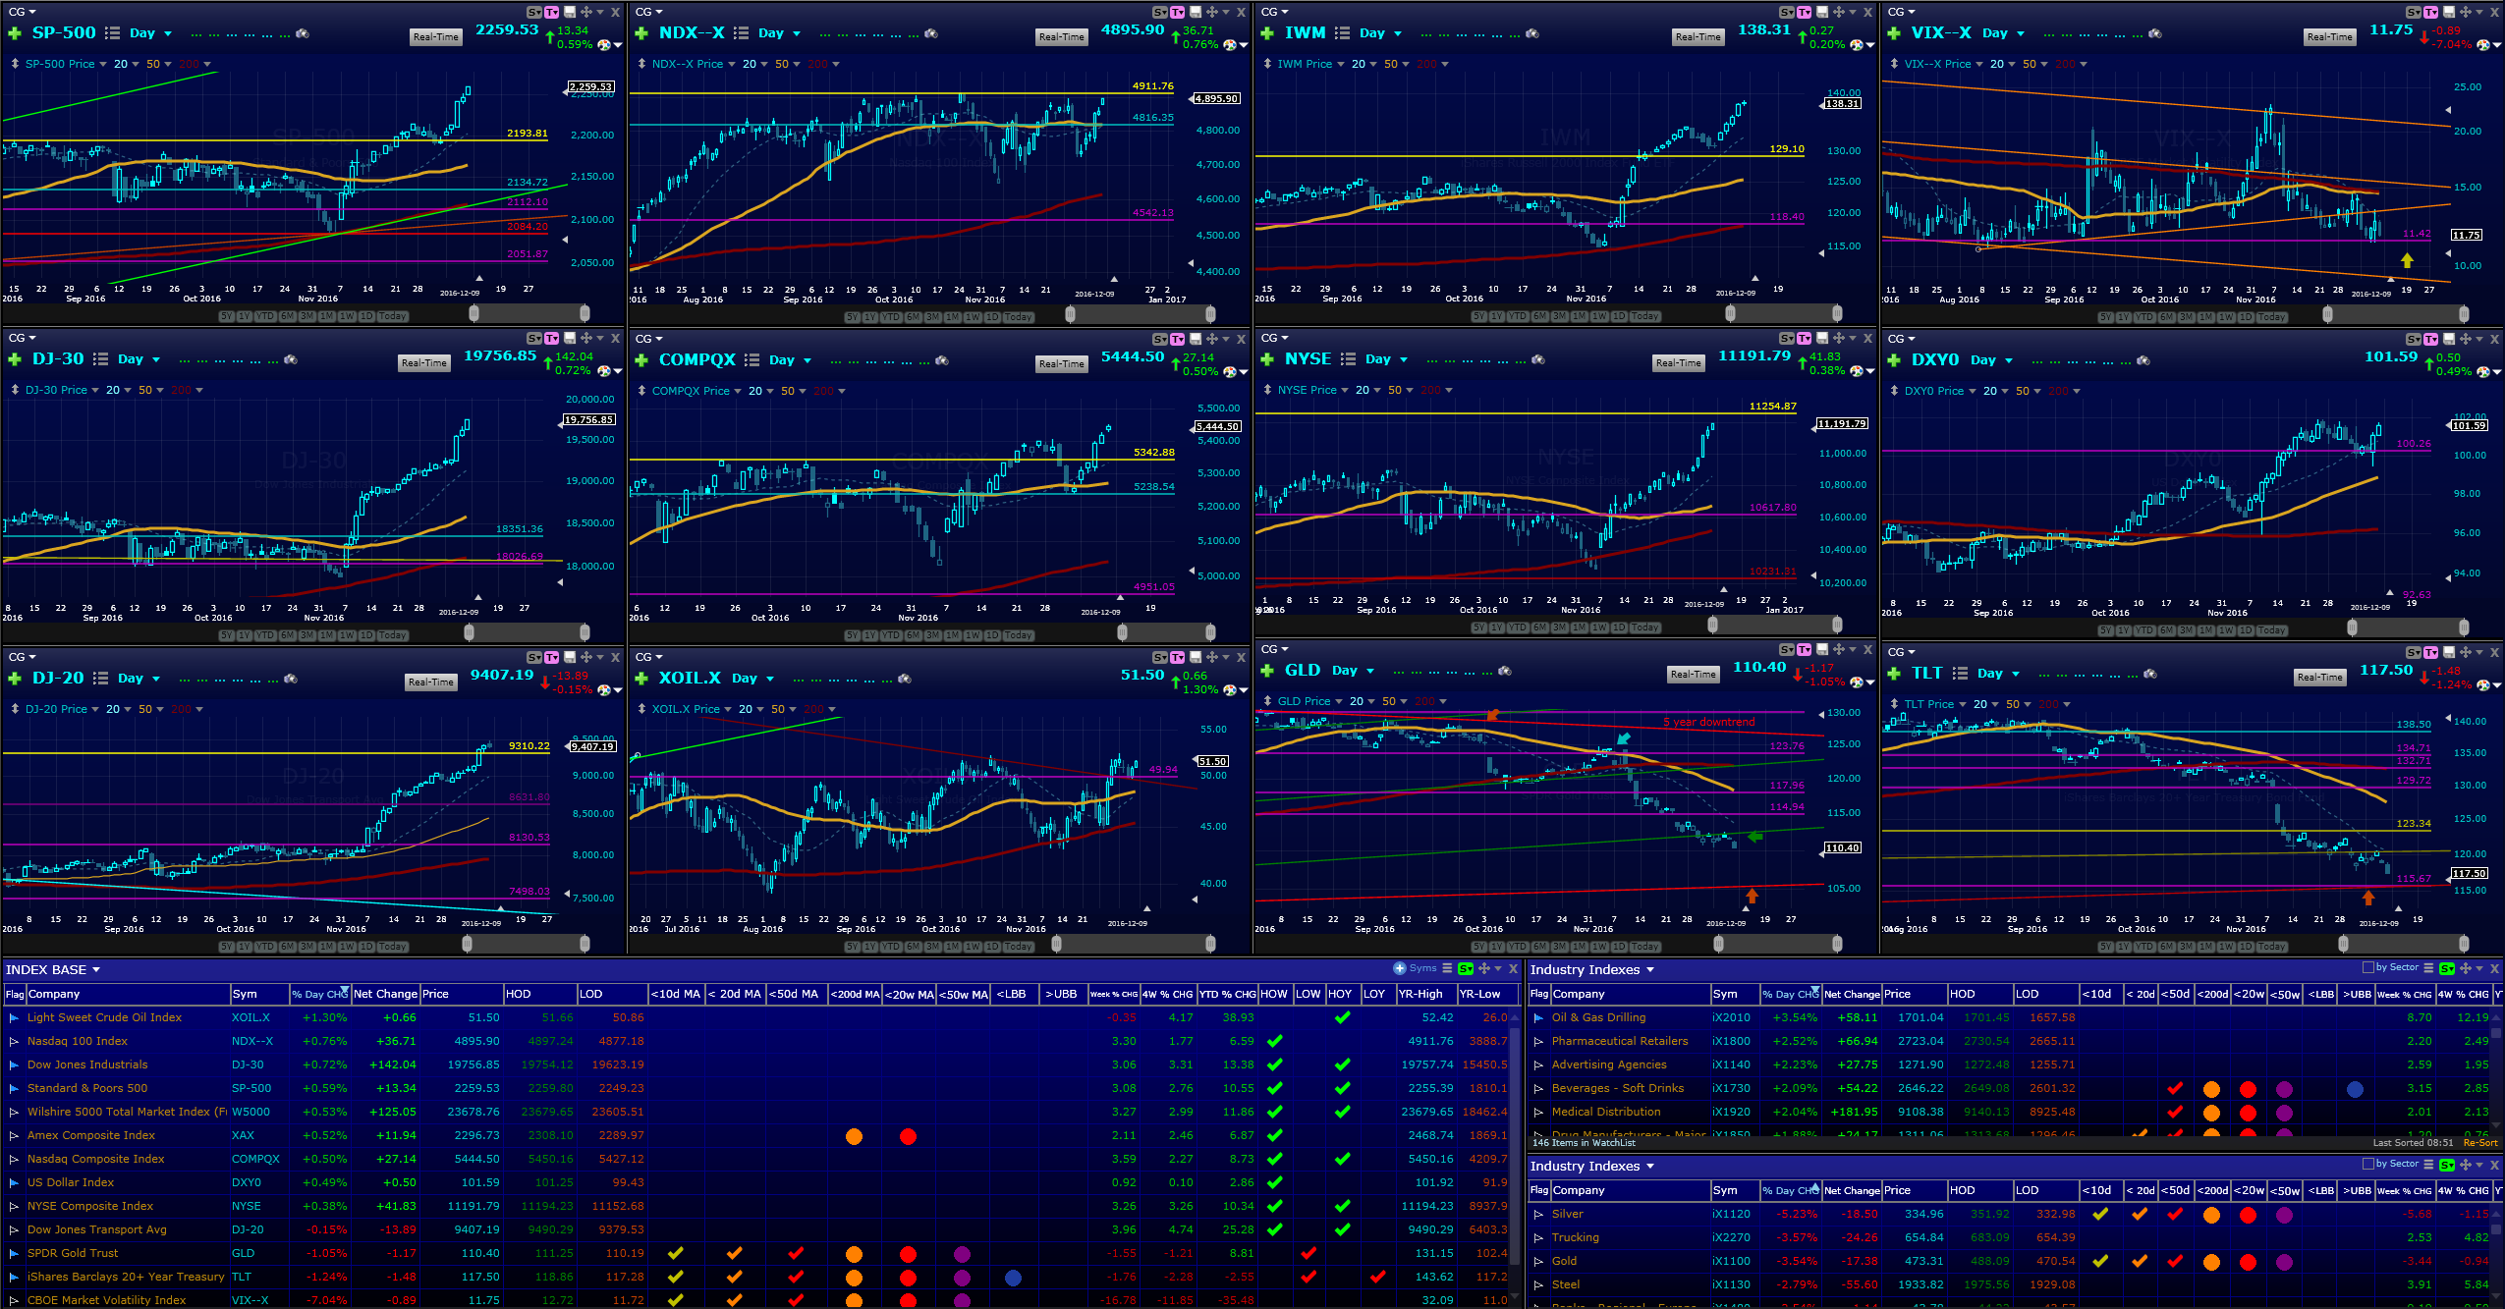Click the camera icon on XOIL.X chart
Screen dimensions: 2505x1309
click(x=905, y=679)
